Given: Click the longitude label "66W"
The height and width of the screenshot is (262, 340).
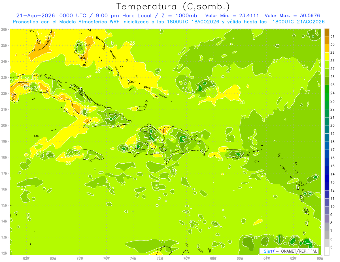Looking at the screenshot, I should 240,258.
